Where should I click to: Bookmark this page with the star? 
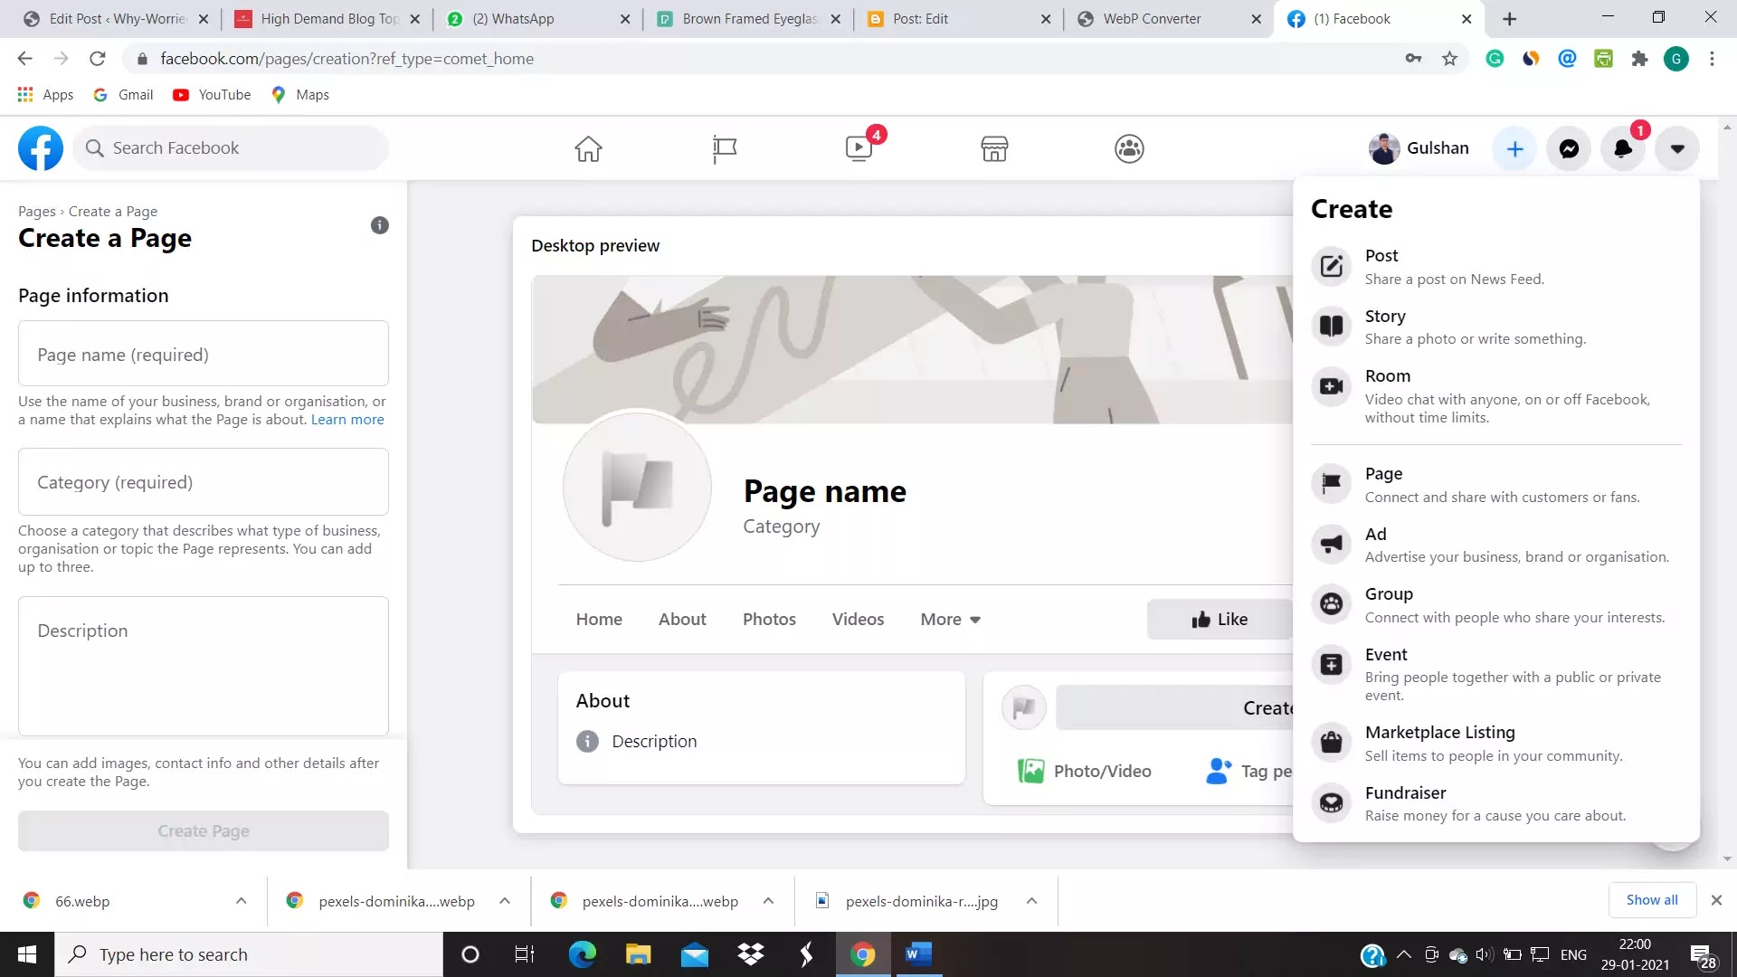1449,59
